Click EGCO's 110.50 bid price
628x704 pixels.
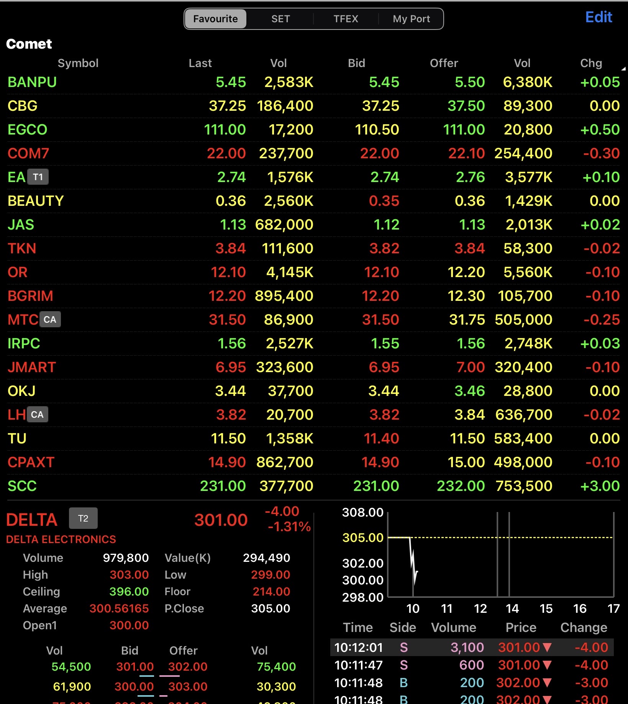[x=377, y=130]
